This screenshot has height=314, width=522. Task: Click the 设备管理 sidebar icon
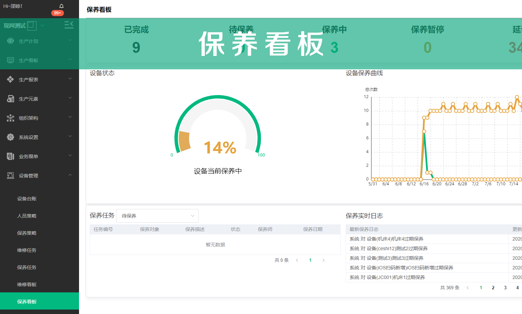[10, 176]
